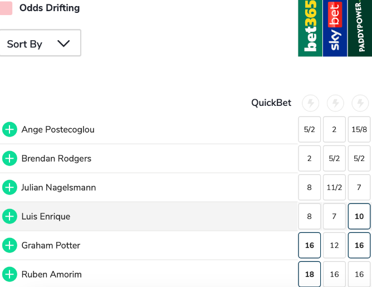
Task: Click the pink Odds Drifting color swatch
Action: click(6, 8)
